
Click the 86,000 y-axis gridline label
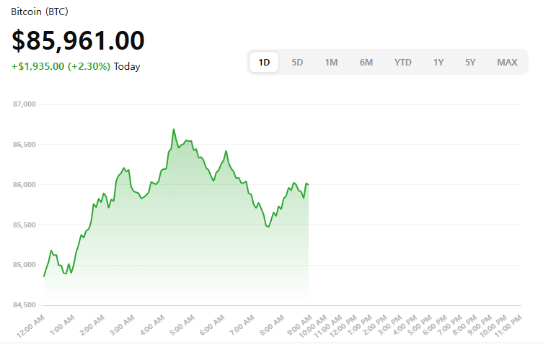(25, 185)
